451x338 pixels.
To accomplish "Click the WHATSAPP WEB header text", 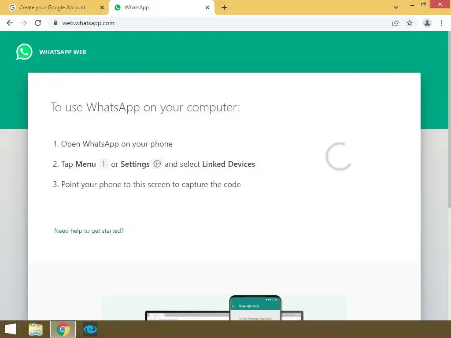I will (63, 52).
